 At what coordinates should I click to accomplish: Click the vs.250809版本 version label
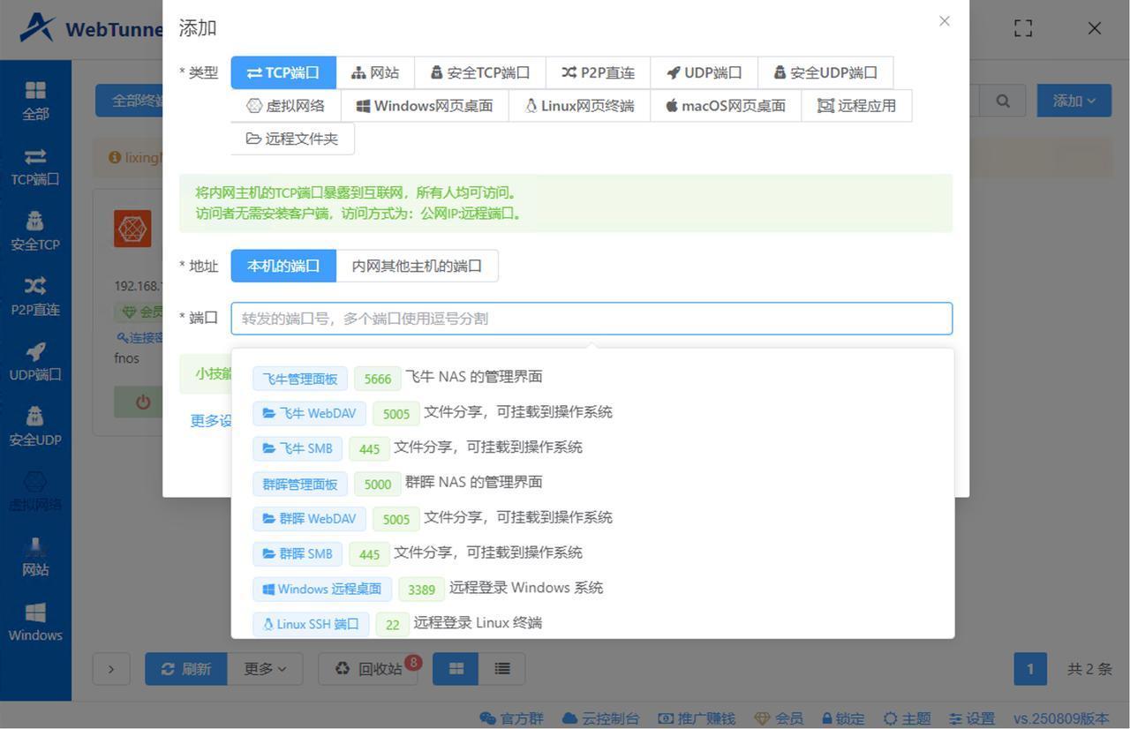(1061, 718)
